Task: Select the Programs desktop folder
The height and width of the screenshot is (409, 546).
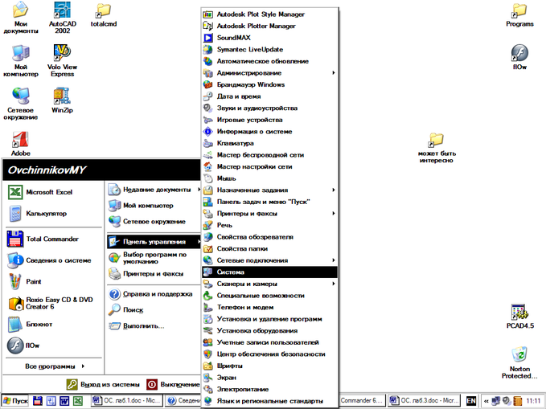Action: [519, 15]
